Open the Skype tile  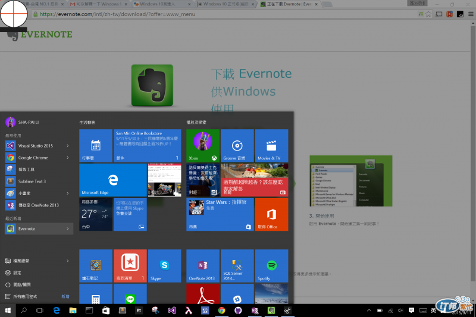(x=164, y=266)
